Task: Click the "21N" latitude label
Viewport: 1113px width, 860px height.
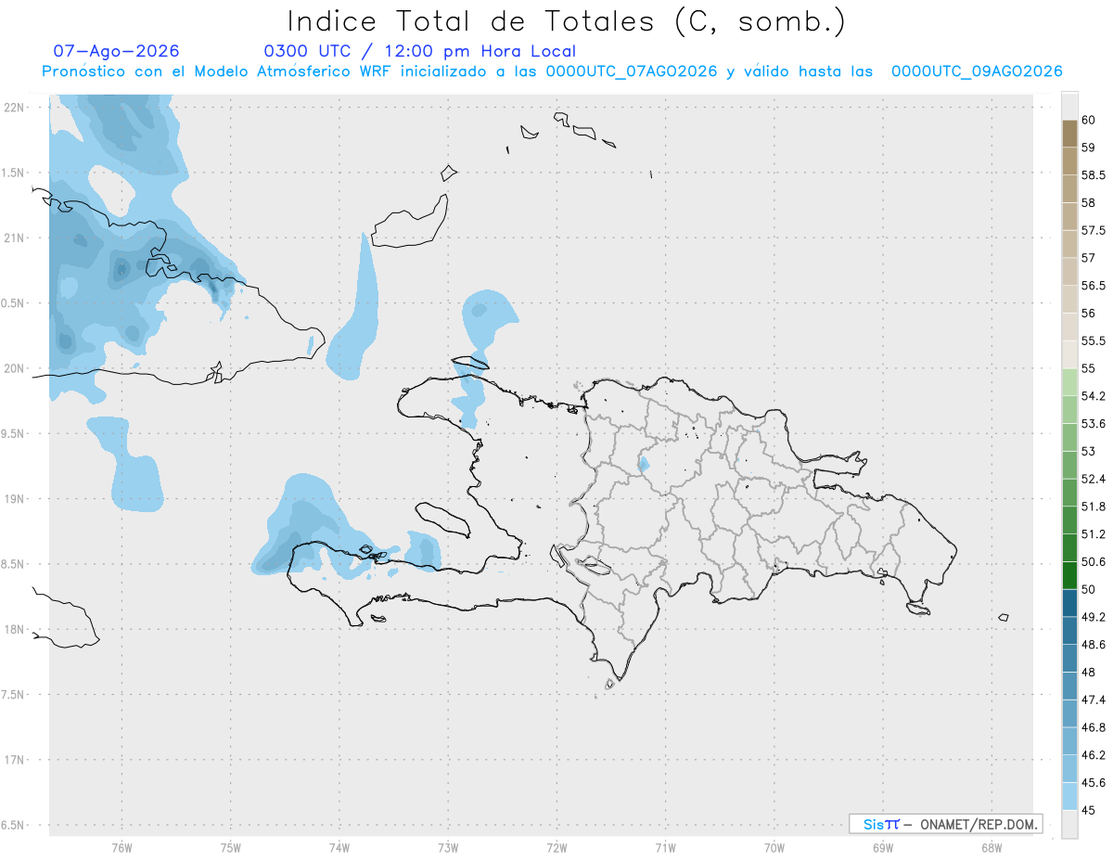Action: (14, 238)
